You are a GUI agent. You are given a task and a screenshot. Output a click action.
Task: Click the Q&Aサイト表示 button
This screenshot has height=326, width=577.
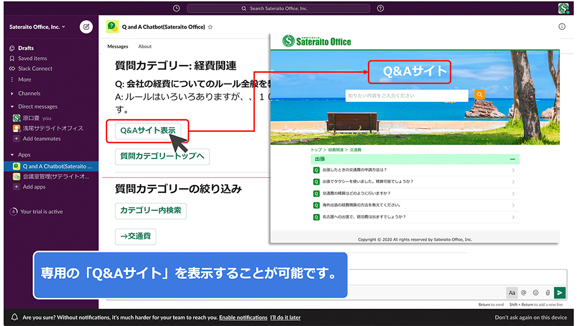pyautogui.click(x=148, y=131)
